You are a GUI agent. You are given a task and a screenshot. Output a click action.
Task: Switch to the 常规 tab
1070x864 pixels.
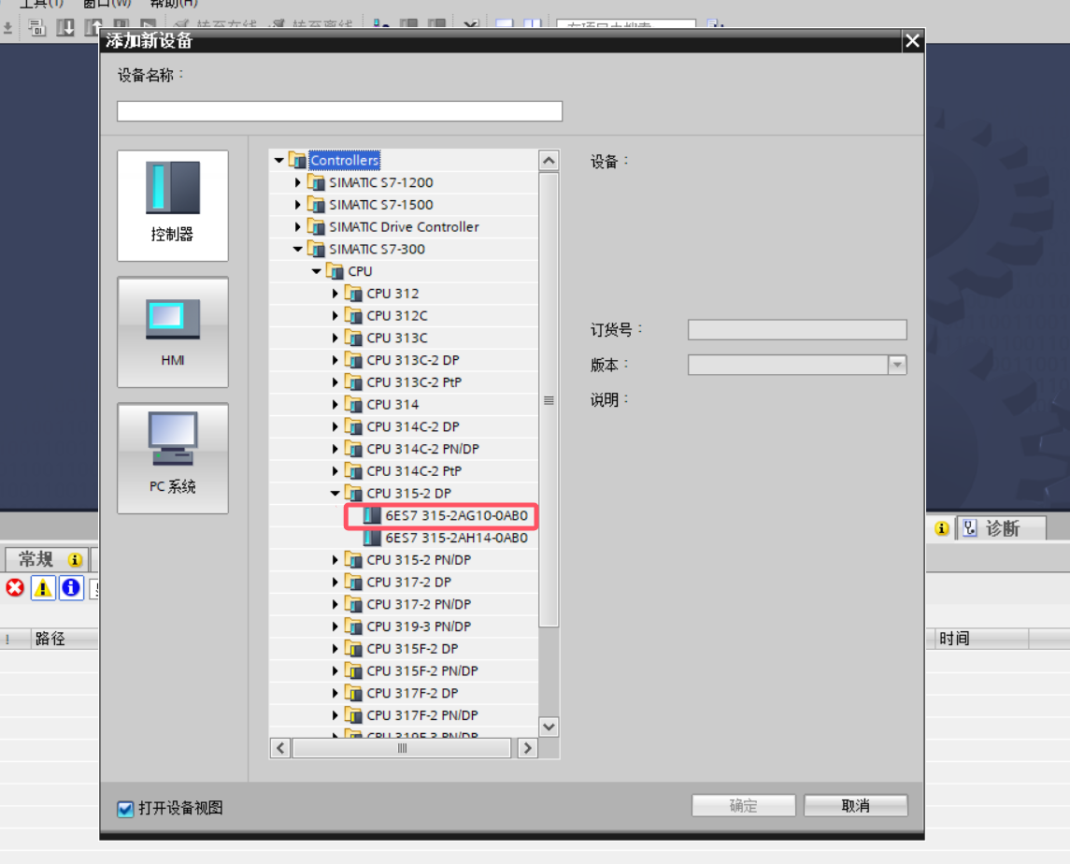tap(47, 559)
